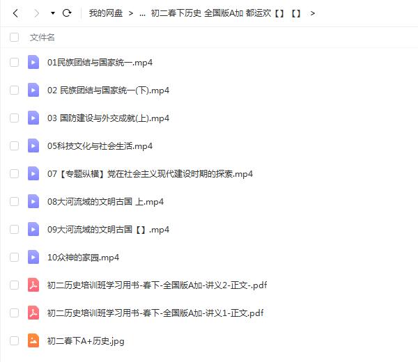Image resolution: width=418 pixels, height=362 pixels.
Task: Click image icon of 初二春下A+历史.jpg
Action: click(33, 340)
